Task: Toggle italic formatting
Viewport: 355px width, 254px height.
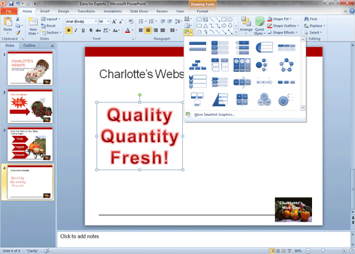Action: coord(76,30)
